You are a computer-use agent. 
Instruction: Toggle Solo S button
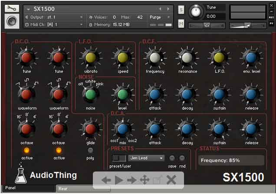181,10
